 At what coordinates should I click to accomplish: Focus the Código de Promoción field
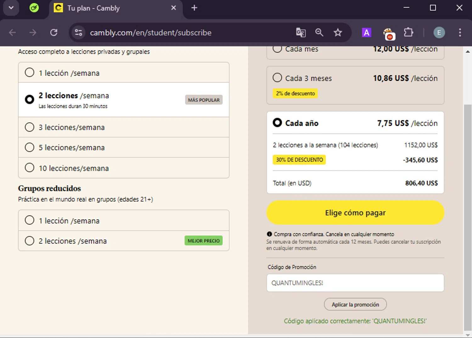[x=355, y=283]
